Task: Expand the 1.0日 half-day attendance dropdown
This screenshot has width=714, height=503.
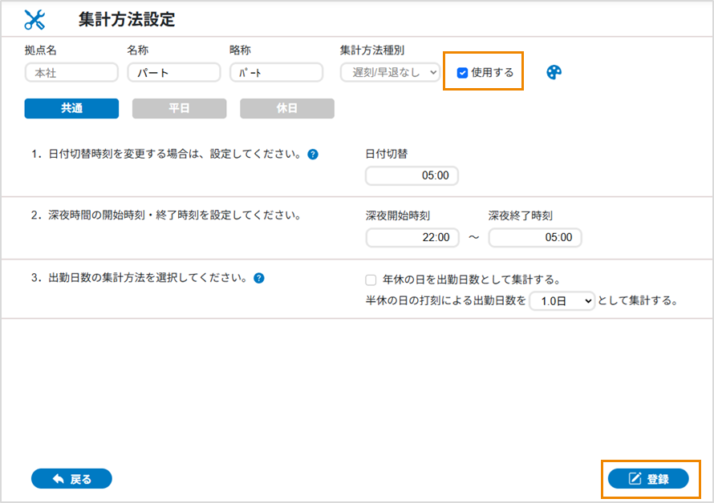Action: pos(562,301)
